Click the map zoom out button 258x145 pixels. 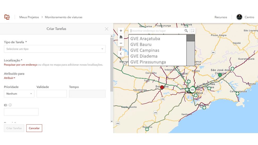121,43
